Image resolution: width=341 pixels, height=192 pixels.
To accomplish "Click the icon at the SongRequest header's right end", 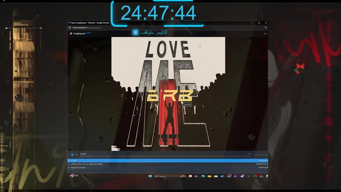I will pos(265,34).
